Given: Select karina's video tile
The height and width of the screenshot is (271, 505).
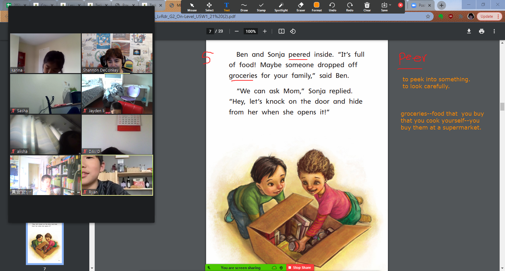Looking at the screenshot, I should coord(45,53).
